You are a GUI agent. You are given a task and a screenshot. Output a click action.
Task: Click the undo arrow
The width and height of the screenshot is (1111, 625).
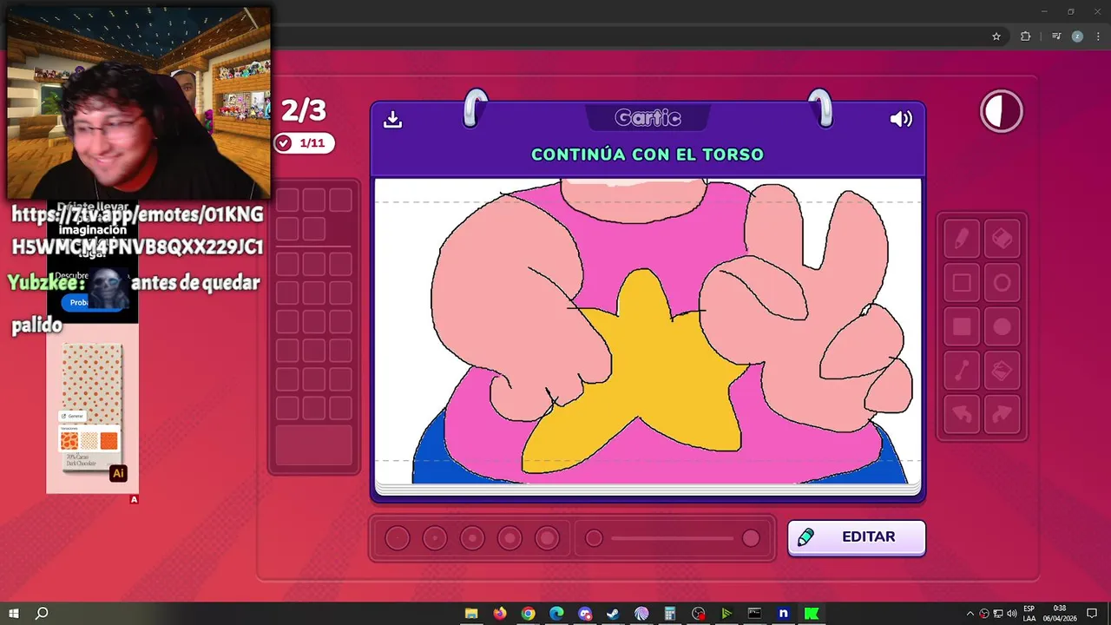962,415
